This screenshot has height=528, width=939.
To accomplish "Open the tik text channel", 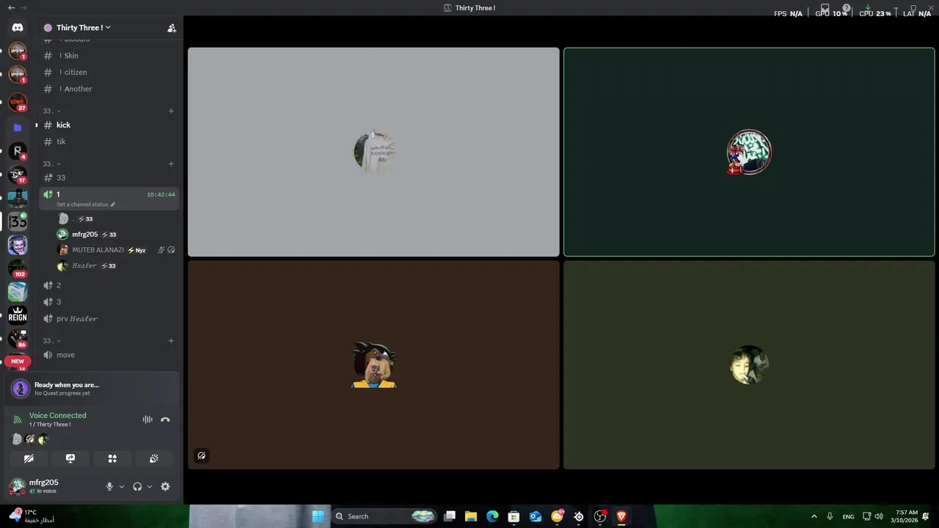I will (x=109, y=142).
